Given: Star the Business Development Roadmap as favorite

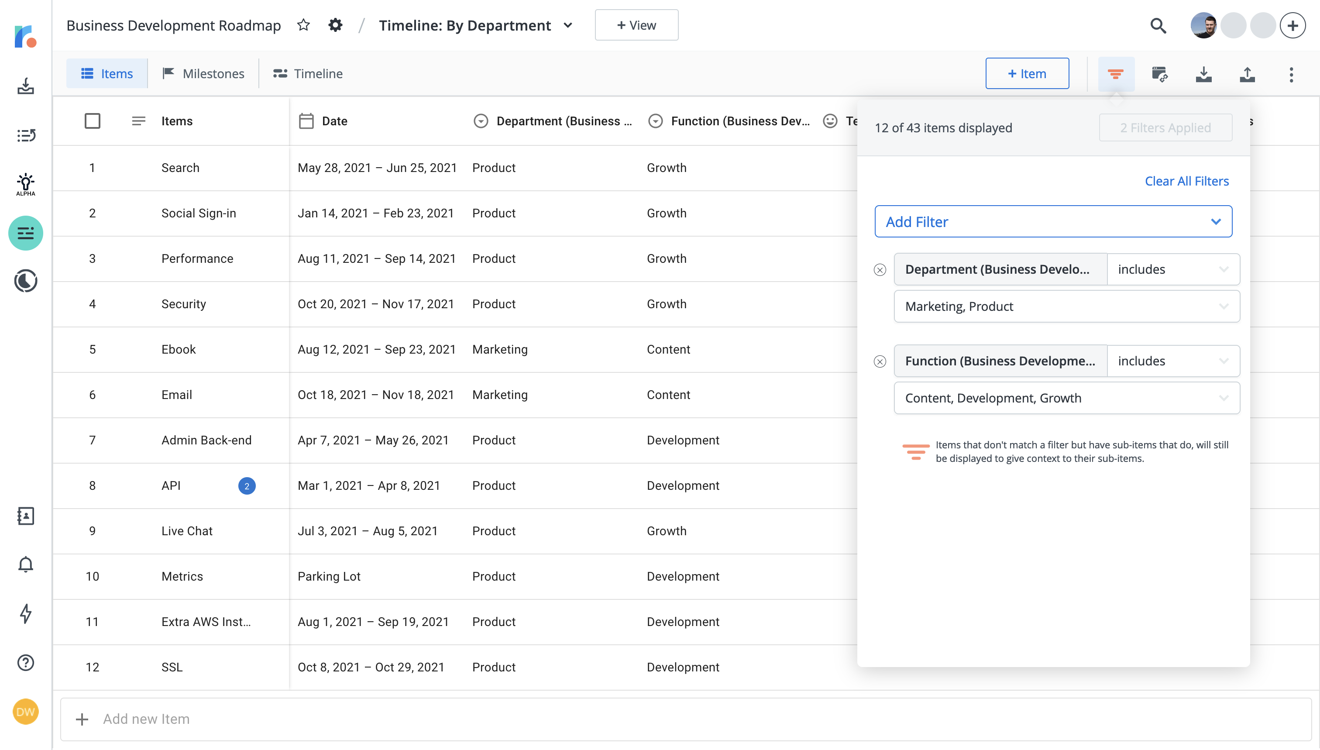Looking at the screenshot, I should pos(303,25).
